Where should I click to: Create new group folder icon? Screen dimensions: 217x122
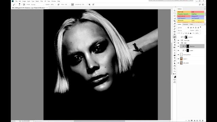(x=197, y=121)
